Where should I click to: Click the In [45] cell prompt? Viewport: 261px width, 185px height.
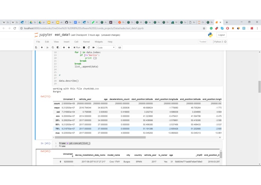(46, 143)
